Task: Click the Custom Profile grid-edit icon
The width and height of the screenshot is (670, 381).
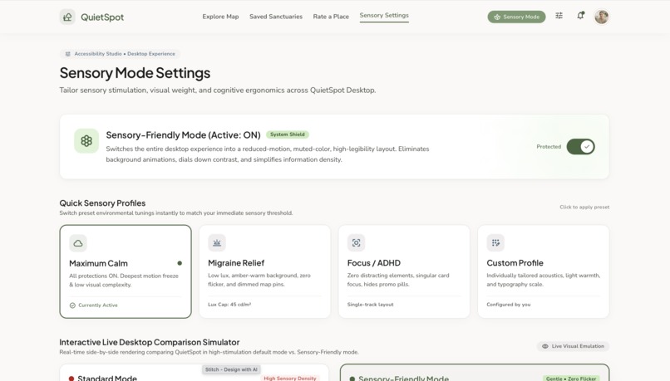Action: coord(495,242)
